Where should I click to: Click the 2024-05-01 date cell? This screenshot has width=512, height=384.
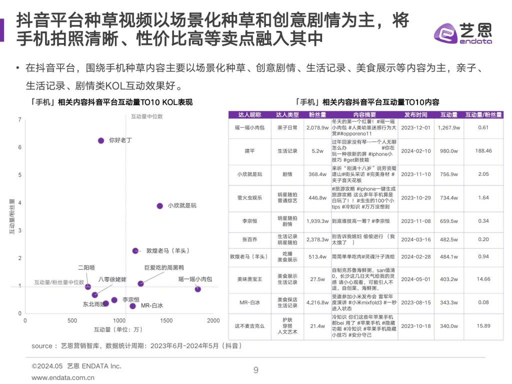pos(415,279)
